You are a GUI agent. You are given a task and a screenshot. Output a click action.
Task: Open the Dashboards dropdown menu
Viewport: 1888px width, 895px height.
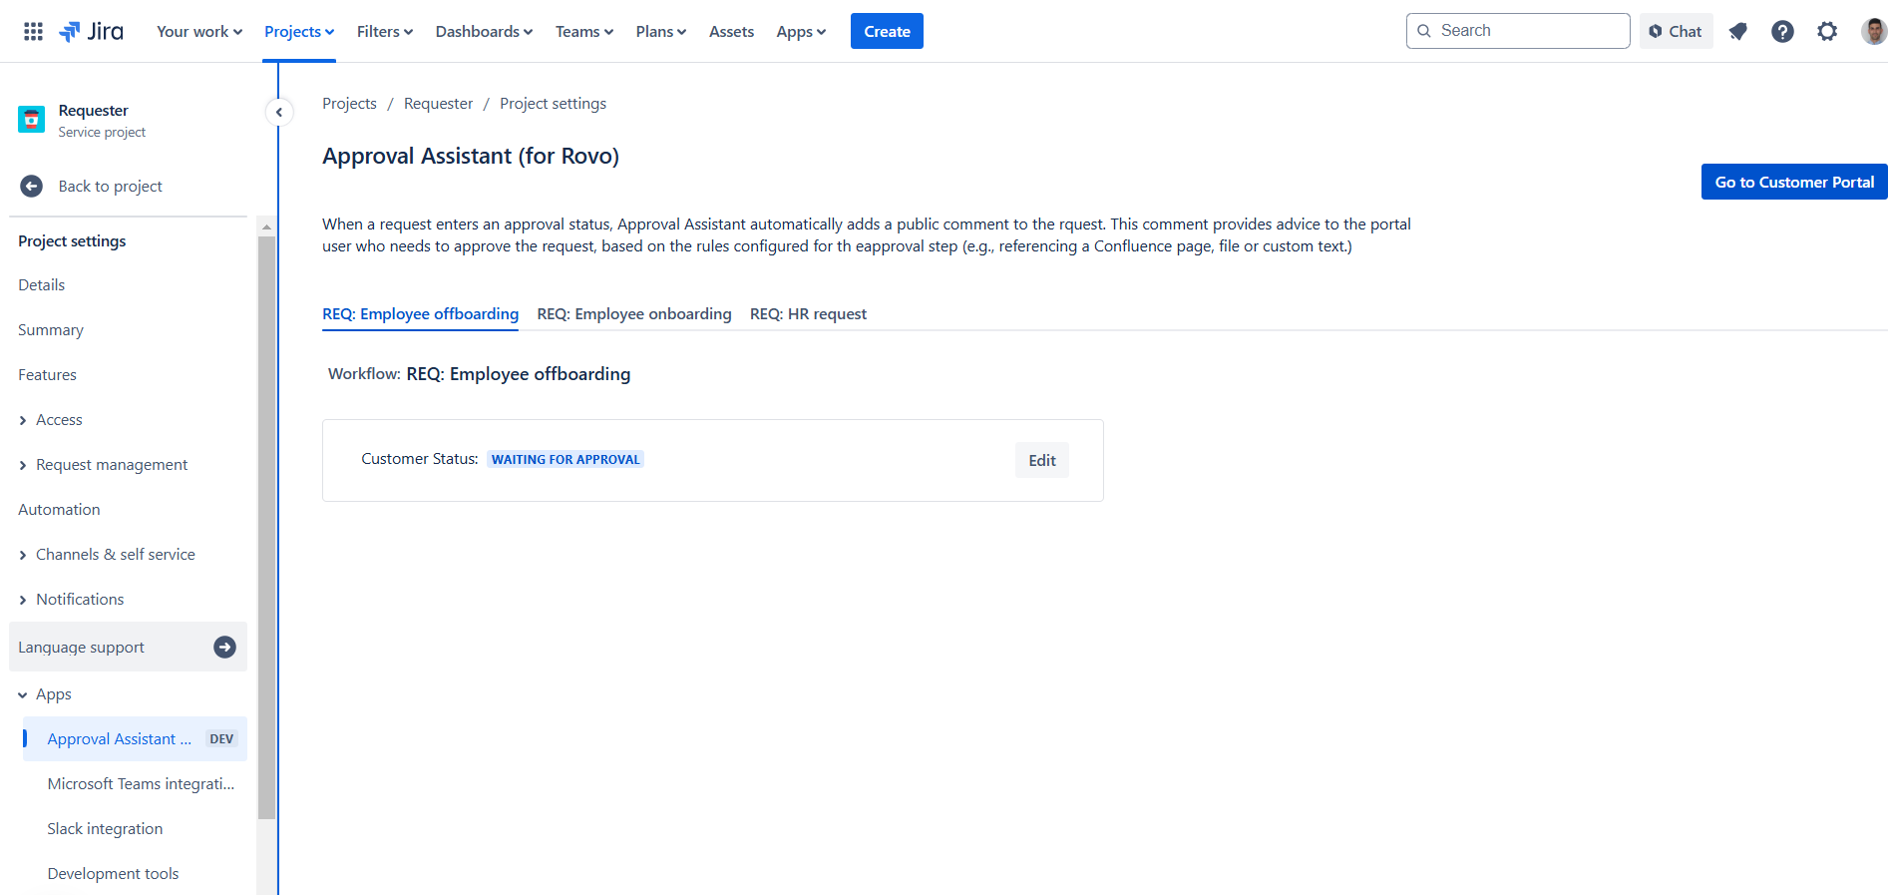(484, 31)
